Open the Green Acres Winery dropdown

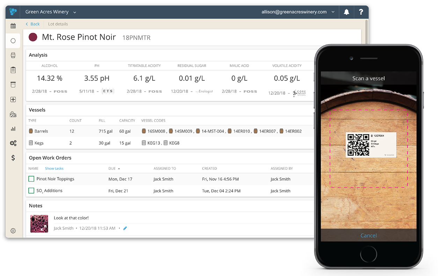click(50, 12)
